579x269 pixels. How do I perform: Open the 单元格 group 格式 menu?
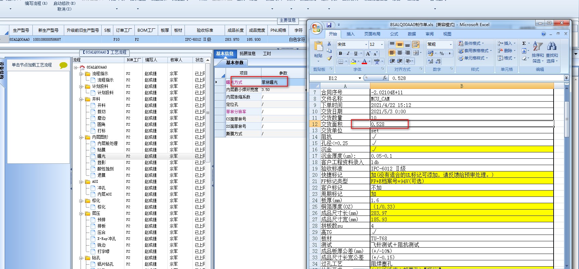click(x=506, y=58)
